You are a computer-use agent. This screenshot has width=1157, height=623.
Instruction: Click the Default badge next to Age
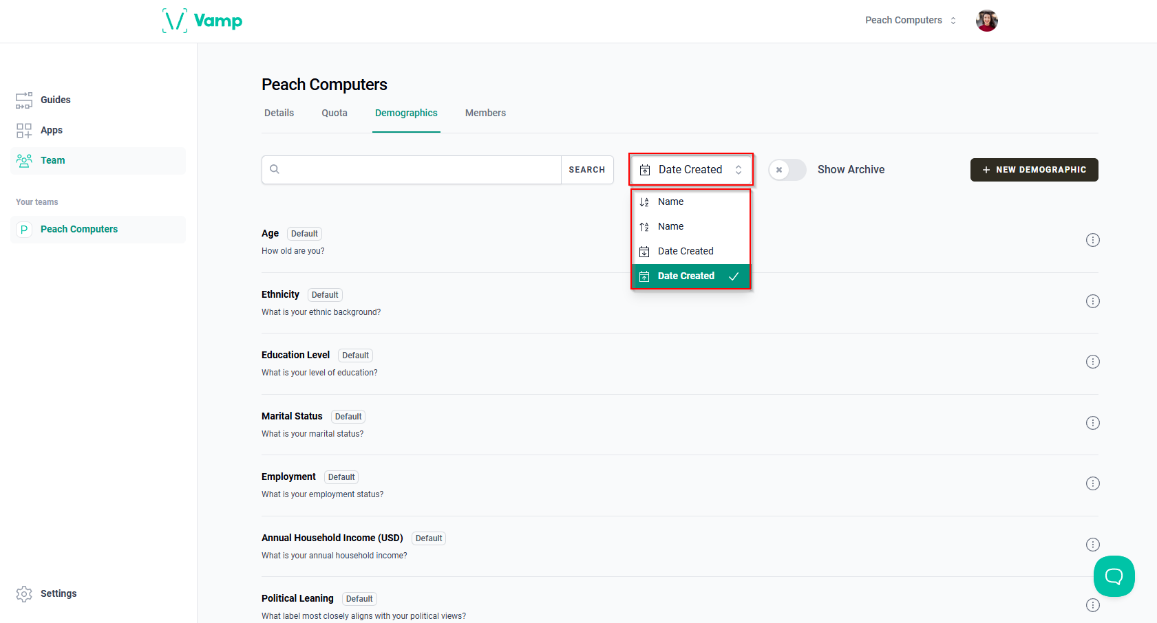click(304, 234)
